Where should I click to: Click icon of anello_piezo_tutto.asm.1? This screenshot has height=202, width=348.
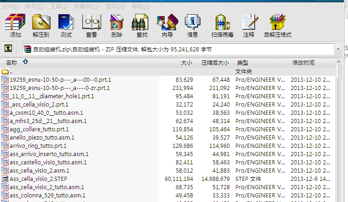click(x=5, y=137)
